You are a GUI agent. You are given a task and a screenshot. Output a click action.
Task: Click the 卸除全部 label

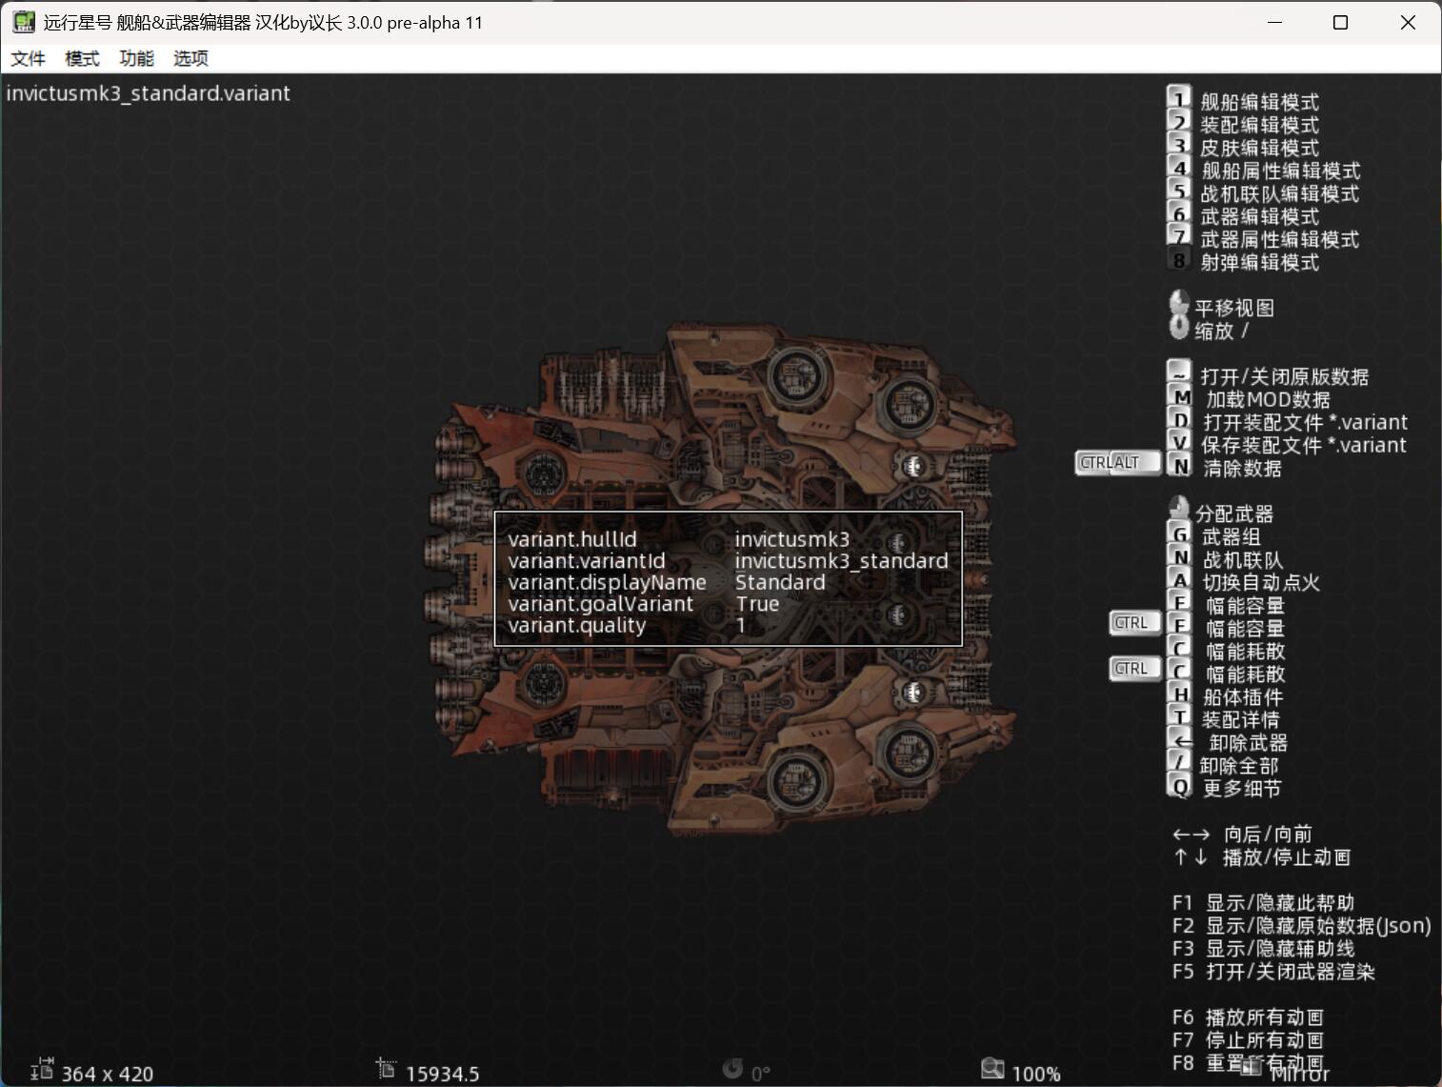coord(1238,765)
